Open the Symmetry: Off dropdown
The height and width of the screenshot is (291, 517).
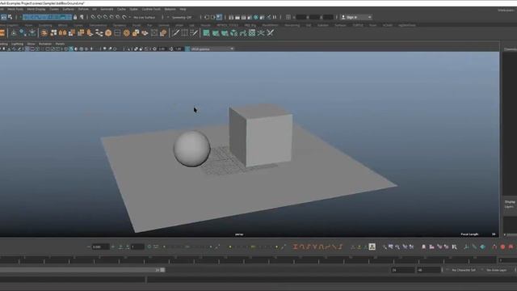(x=181, y=17)
